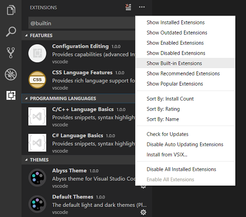Image resolution: width=246 pixels, height=217 pixels.
Task: Click the Configuration Editing extension icon
Action: (37, 53)
